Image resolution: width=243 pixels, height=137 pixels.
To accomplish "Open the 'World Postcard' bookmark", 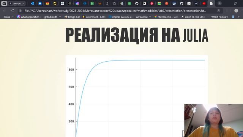I will click(x=219, y=17).
